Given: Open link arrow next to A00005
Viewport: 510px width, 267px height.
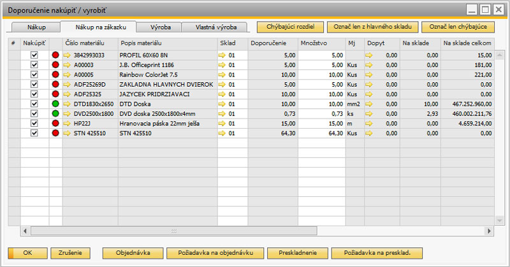Looking at the screenshot, I should (67, 75).
